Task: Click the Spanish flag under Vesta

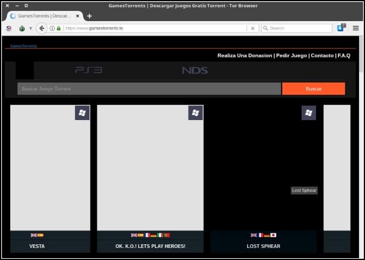Action: pos(40,235)
